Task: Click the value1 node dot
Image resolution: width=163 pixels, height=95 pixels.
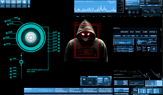Action: 11,60
